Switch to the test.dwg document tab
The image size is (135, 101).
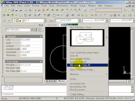pyautogui.click(x=52, y=25)
